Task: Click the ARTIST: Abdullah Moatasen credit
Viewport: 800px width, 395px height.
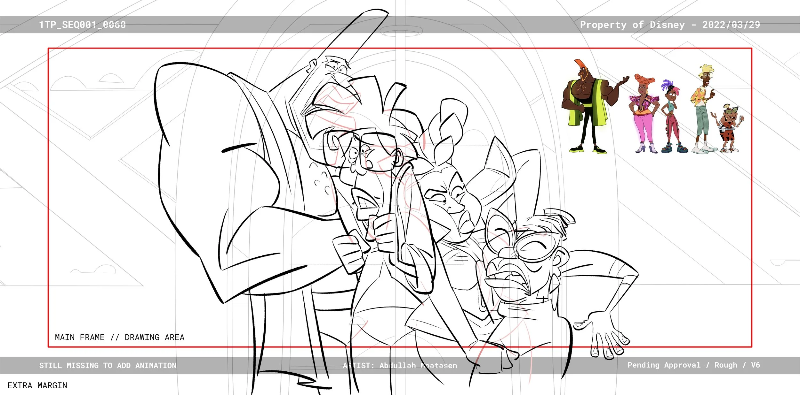Action: pos(400,365)
